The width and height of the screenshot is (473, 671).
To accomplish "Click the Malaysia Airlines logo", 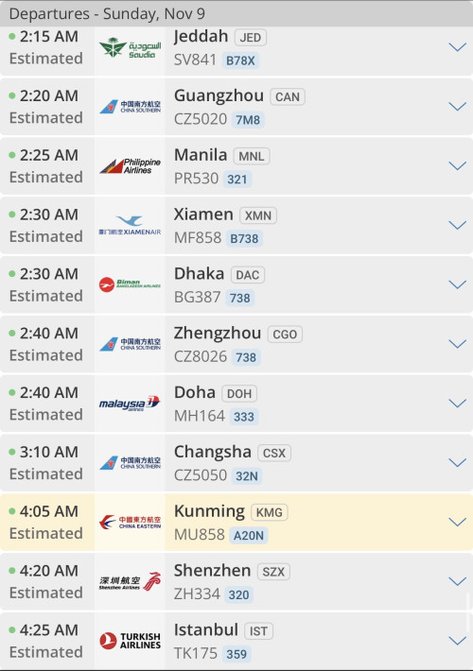I will (x=130, y=404).
